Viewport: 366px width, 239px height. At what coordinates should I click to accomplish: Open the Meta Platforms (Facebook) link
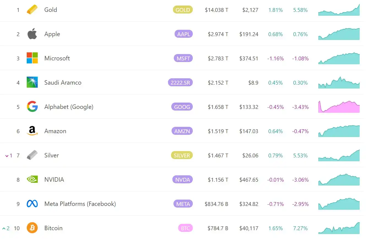point(80,204)
